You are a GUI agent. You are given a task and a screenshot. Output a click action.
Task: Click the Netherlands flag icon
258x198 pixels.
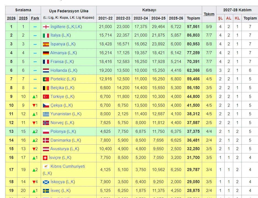[x=46, y=71]
